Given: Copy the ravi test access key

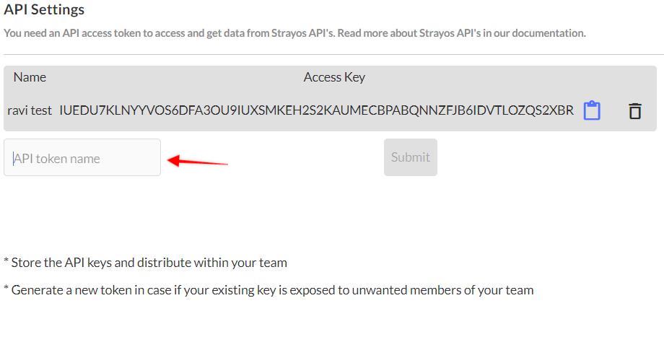Looking at the screenshot, I should coord(592,110).
